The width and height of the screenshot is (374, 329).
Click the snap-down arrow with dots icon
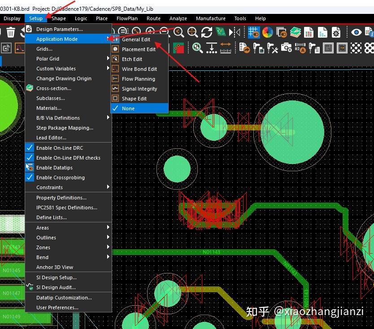(212, 48)
